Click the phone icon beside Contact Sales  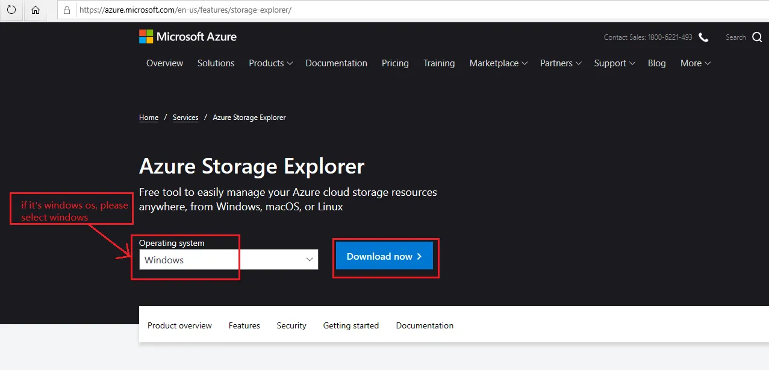pyautogui.click(x=703, y=37)
